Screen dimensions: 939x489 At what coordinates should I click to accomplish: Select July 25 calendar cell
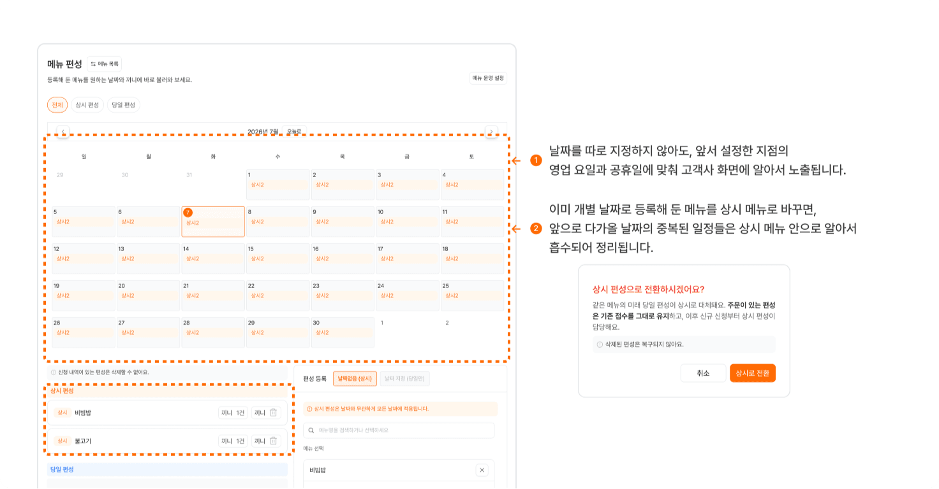tap(472, 295)
